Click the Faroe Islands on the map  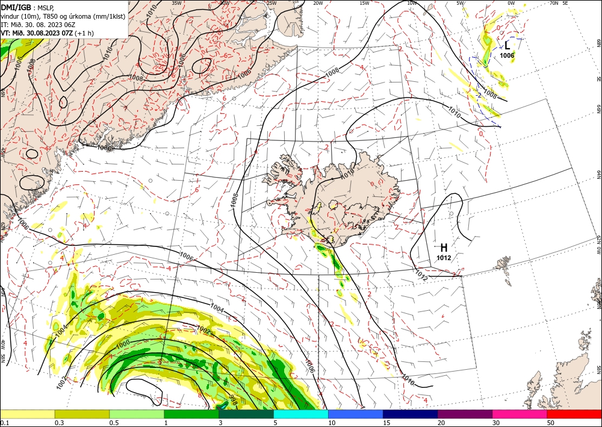504,264
